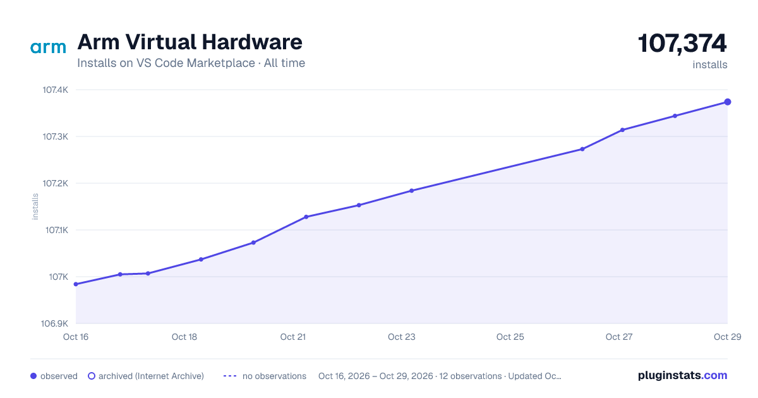Click the 107.4K y-axis label

click(55, 90)
